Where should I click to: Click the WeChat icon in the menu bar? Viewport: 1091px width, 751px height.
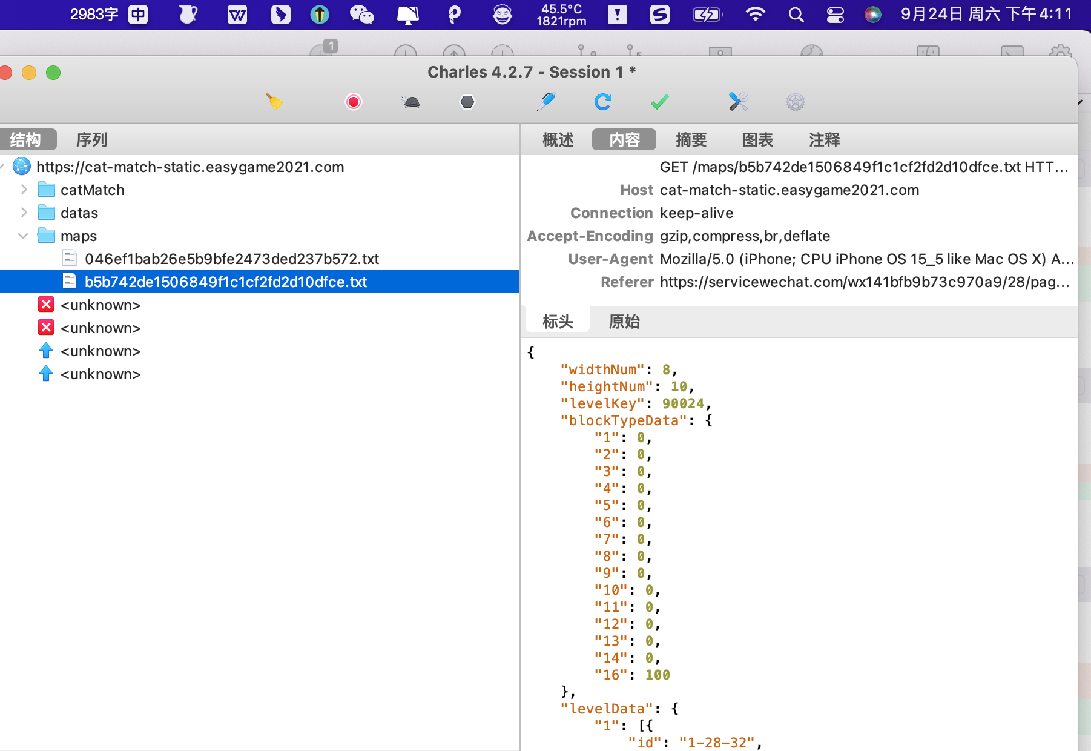click(363, 14)
